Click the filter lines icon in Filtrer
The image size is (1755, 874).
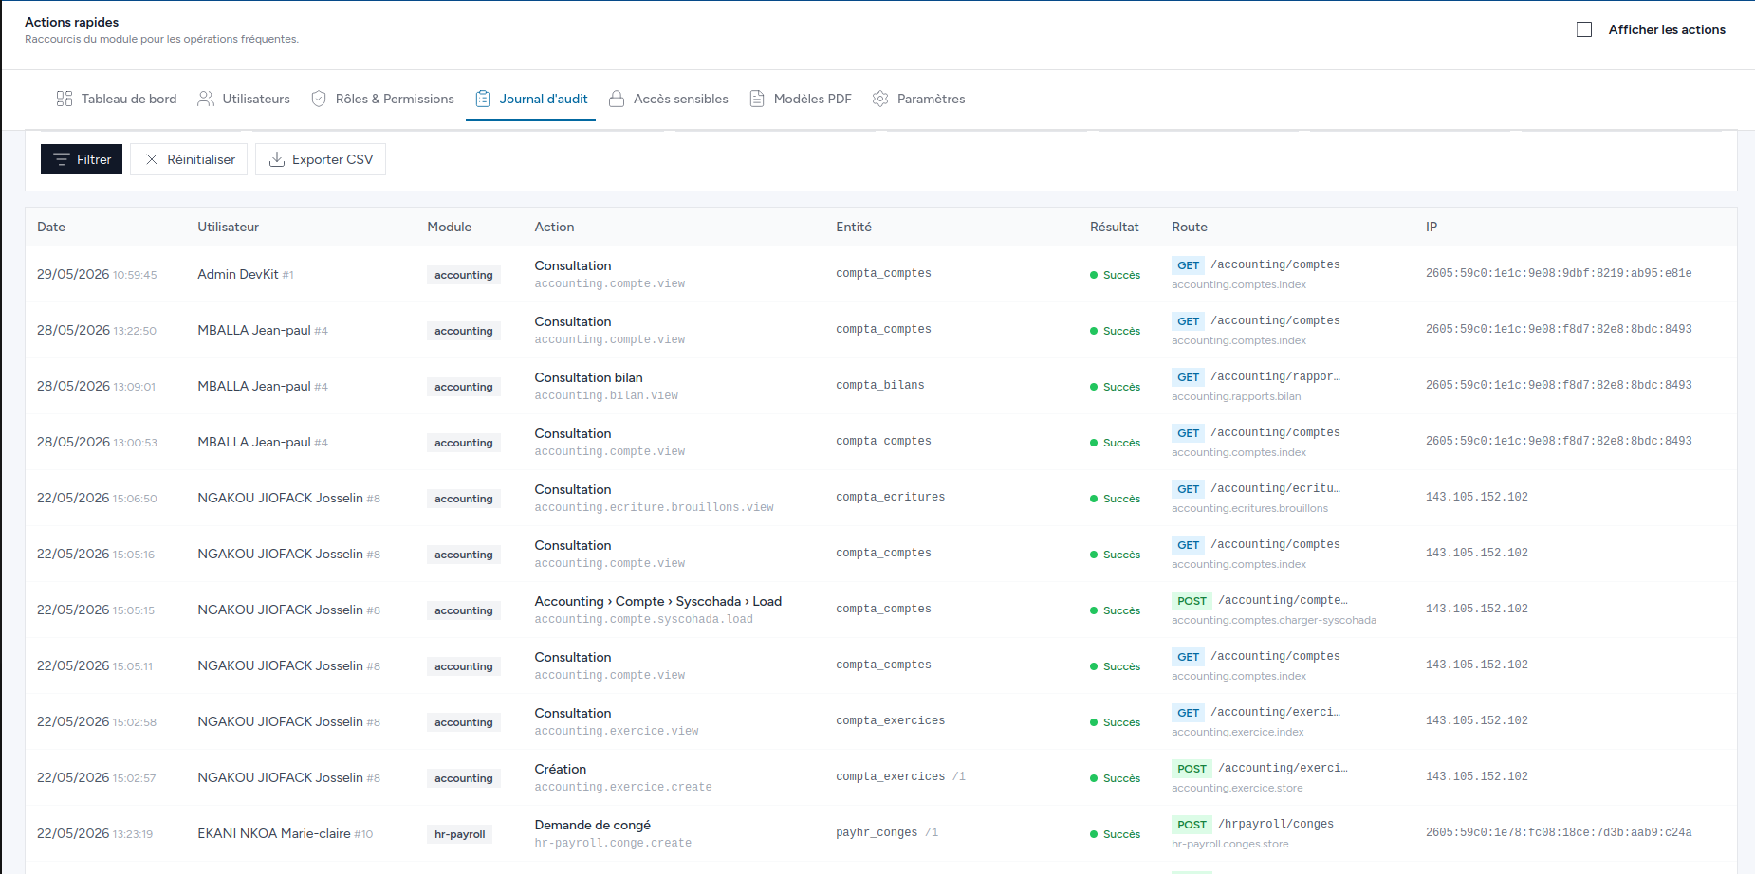(62, 159)
